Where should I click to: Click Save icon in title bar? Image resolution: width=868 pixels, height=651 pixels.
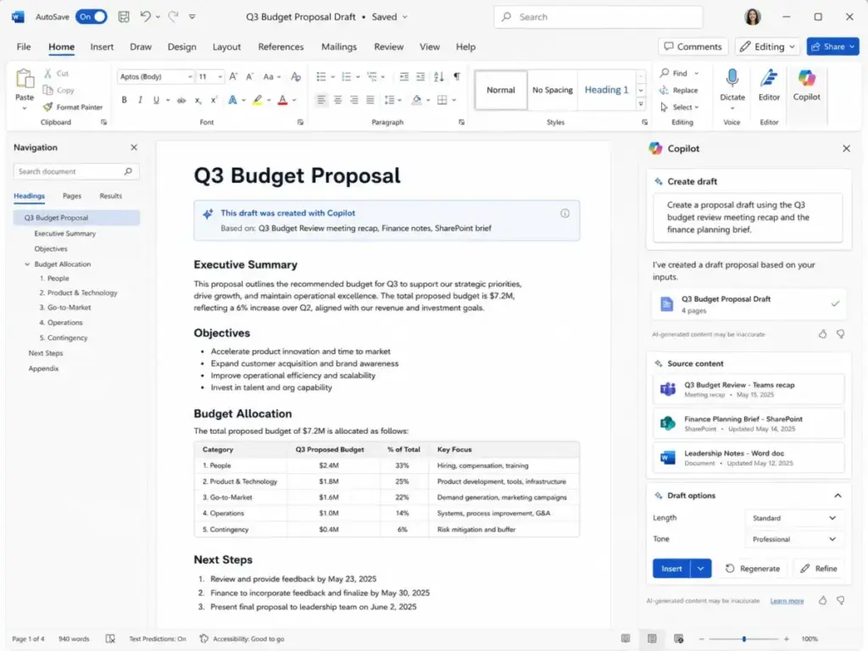(x=124, y=17)
